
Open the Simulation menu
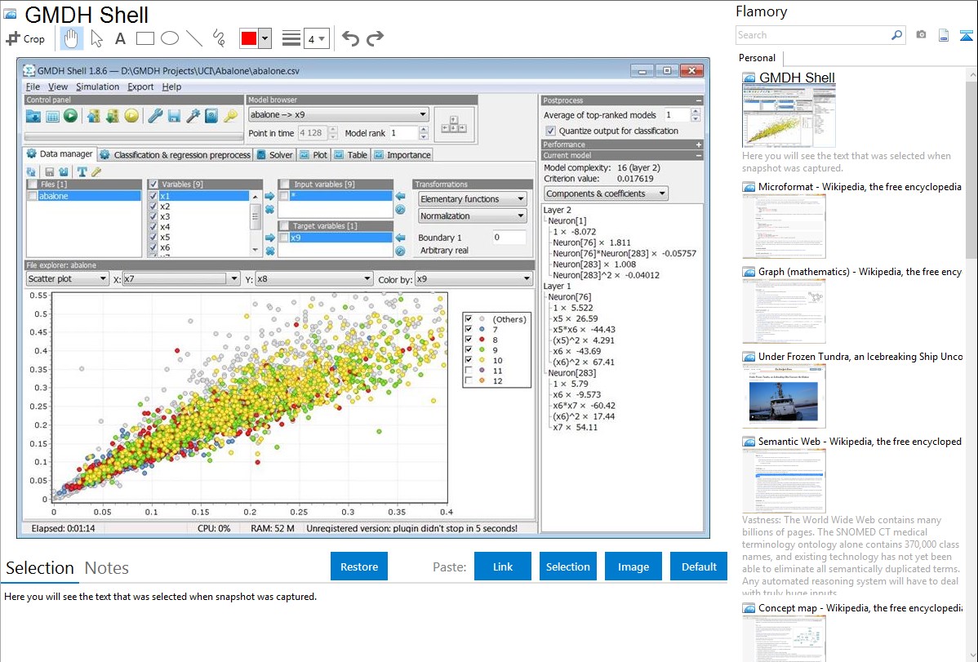point(97,87)
